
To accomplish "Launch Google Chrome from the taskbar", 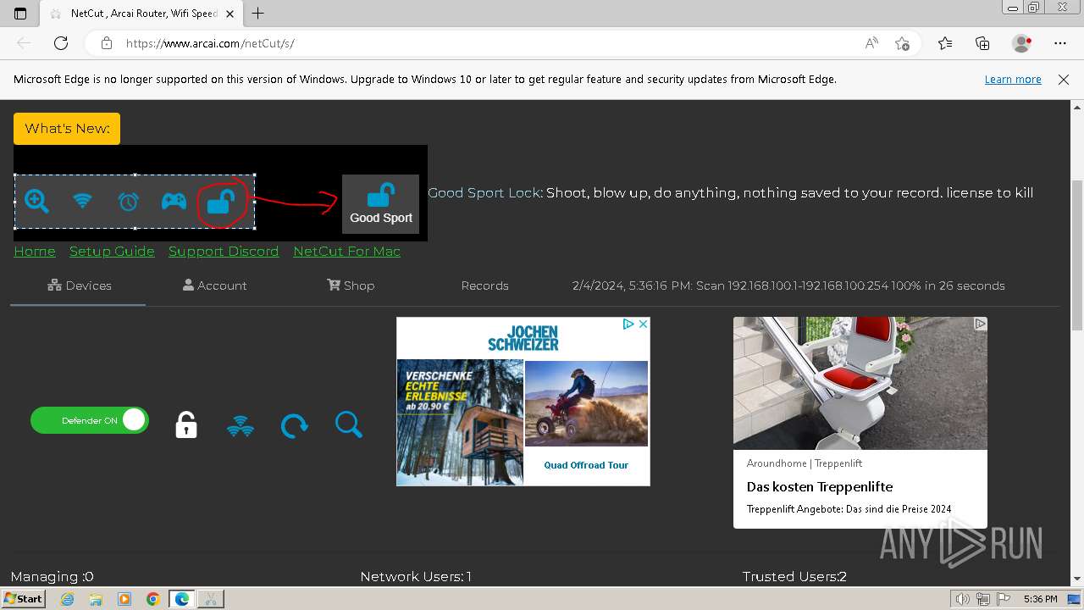I will 152,599.
